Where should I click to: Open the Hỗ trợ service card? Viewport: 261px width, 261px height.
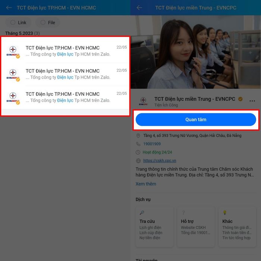coord(196,227)
